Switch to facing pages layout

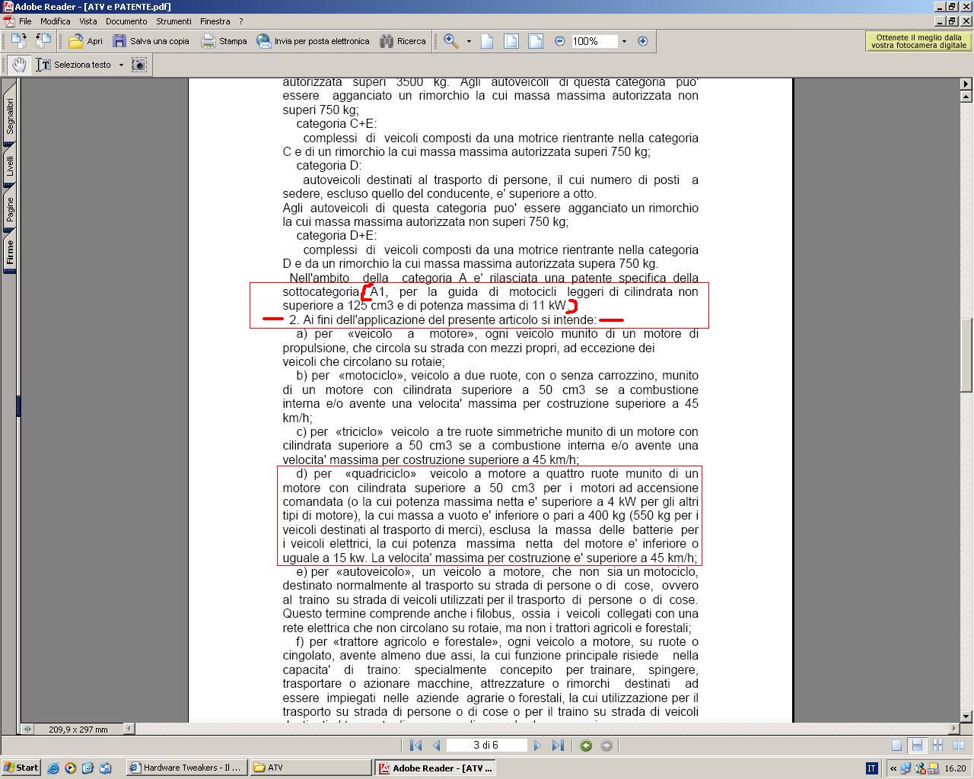958,746
